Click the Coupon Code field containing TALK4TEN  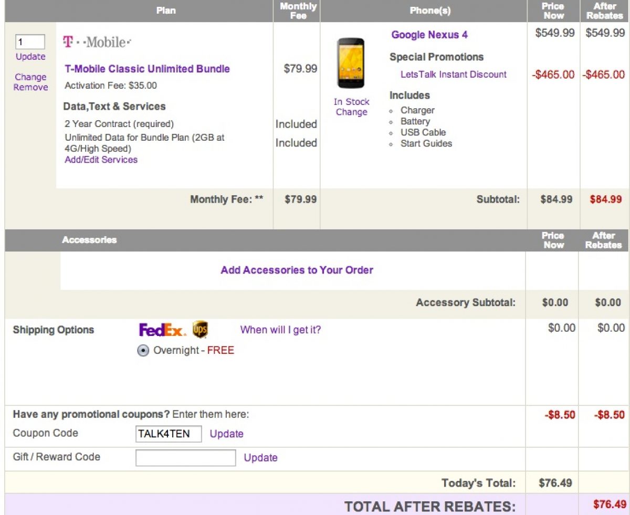(169, 434)
